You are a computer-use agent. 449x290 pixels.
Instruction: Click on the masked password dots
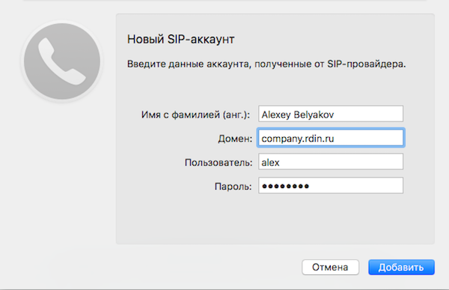pyautogui.click(x=286, y=186)
